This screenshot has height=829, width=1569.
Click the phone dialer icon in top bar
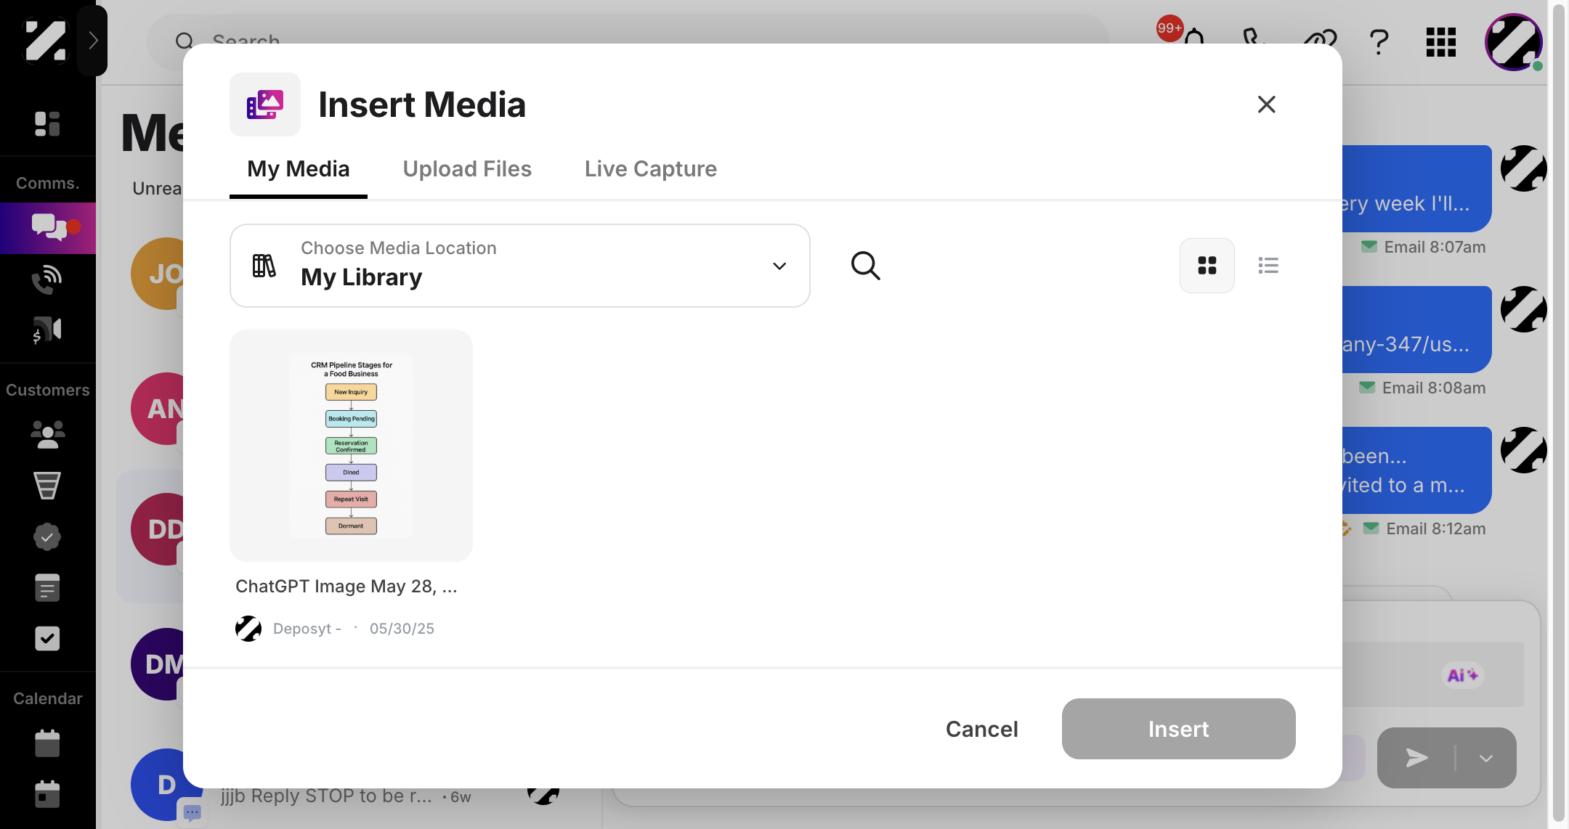[x=1254, y=38]
